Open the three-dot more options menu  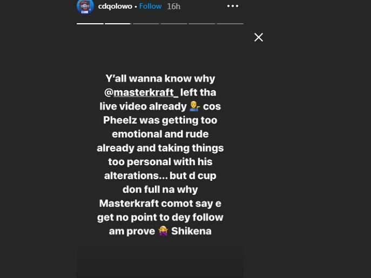tap(233, 6)
